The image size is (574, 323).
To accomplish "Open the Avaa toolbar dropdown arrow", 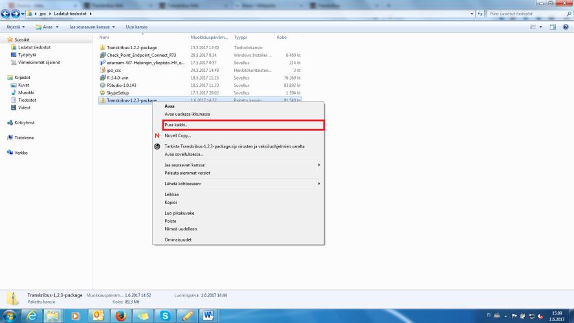I will click(x=57, y=27).
